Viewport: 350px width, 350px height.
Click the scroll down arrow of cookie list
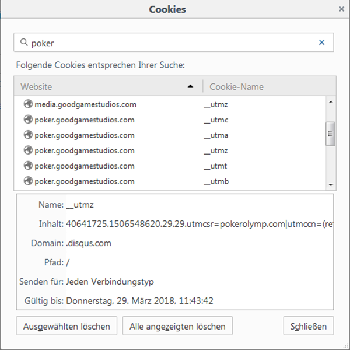(x=331, y=185)
